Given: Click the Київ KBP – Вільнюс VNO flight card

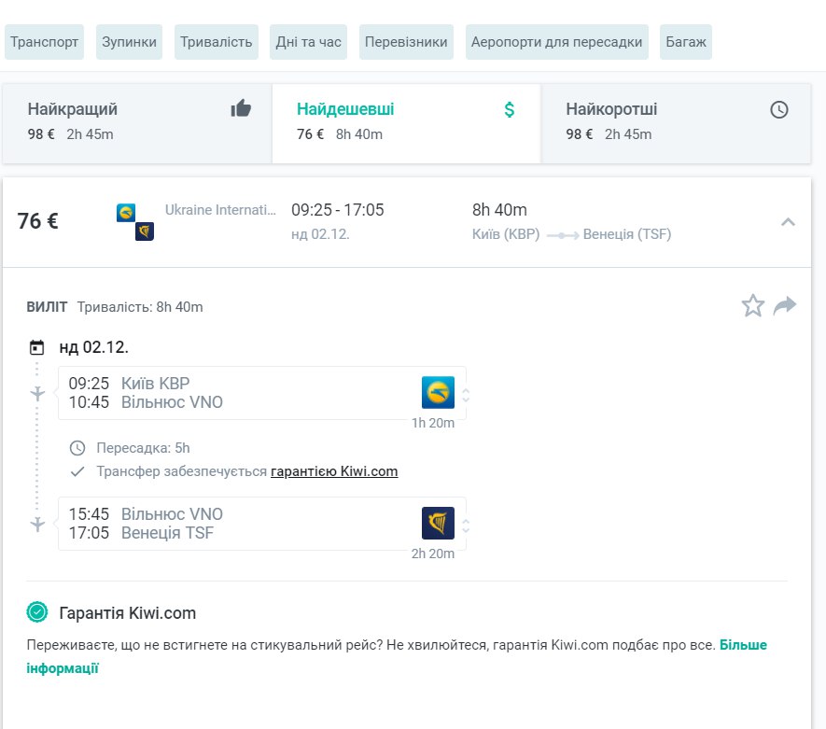Looking at the screenshot, I should 262,393.
